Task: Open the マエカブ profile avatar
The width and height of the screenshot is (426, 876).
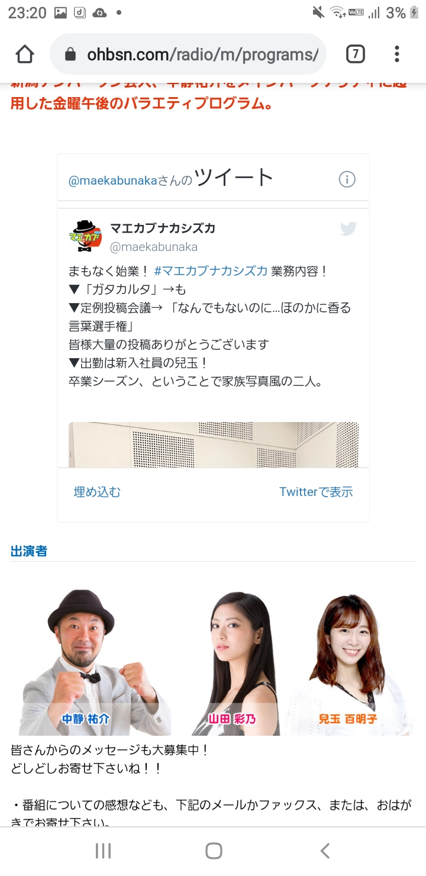Action: click(x=86, y=236)
